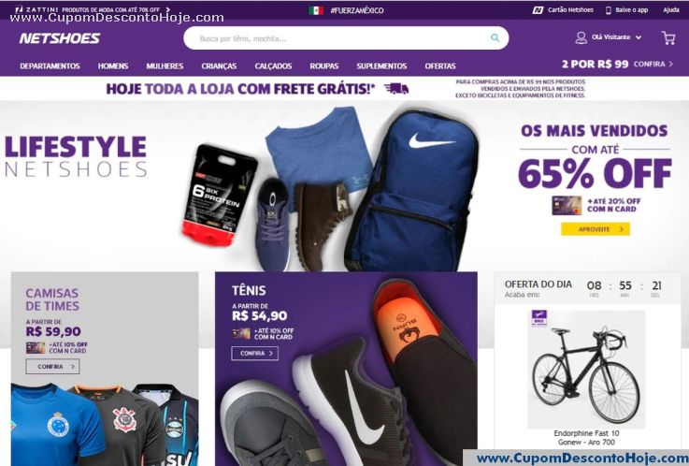Go to the Ofertas section

439,66
